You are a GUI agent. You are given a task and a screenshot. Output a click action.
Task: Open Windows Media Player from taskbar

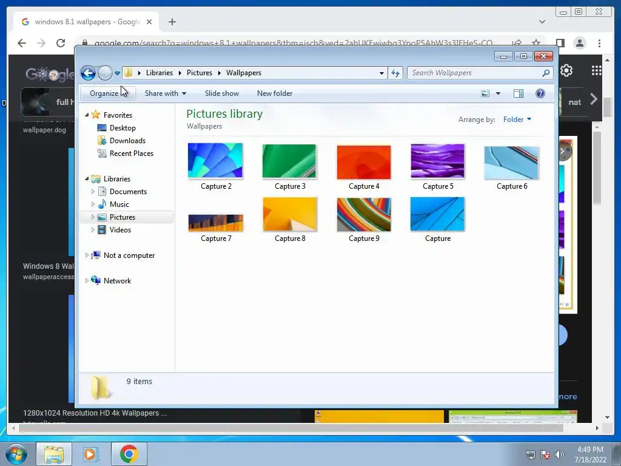click(91, 454)
